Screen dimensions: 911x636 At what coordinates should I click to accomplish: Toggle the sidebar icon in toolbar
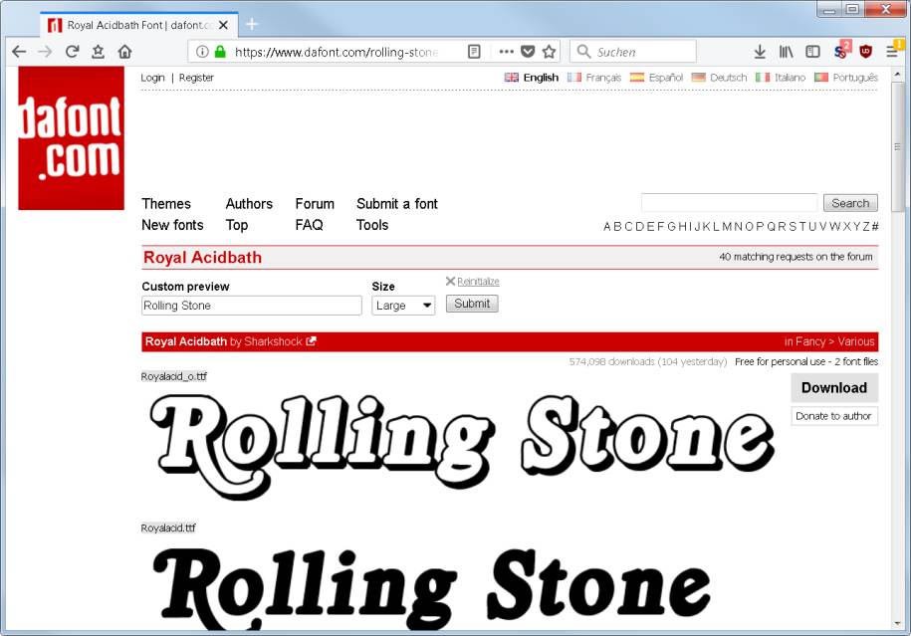coord(812,52)
